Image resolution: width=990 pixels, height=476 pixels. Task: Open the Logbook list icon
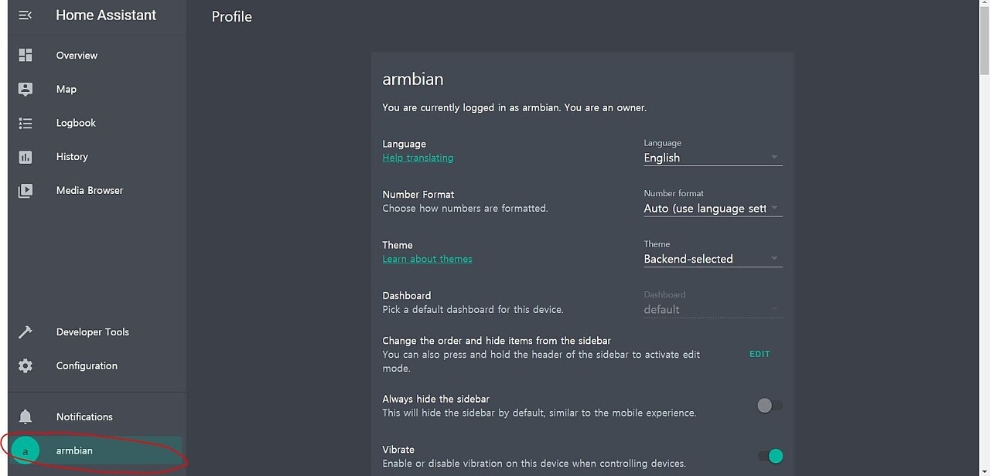26,123
